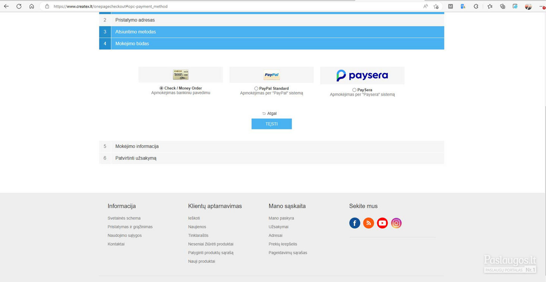The width and height of the screenshot is (546, 282).
Task: Select Check / Money Order radio button
Action: pyautogui.click(x=162, y=88)
